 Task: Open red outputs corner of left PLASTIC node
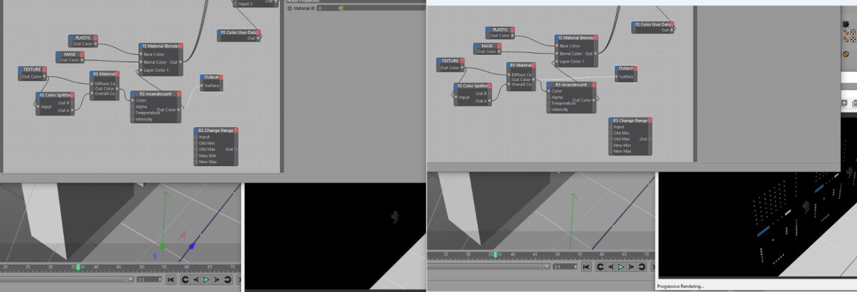pyautogui.click(x=96, y=38)
